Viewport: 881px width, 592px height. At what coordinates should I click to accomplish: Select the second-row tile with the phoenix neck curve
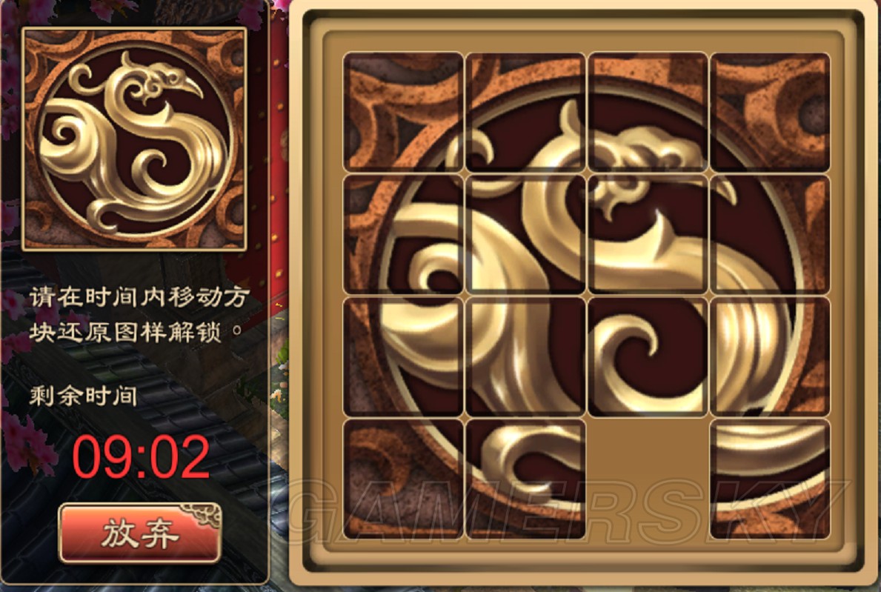pyautogui.click(x=525, y=234)
